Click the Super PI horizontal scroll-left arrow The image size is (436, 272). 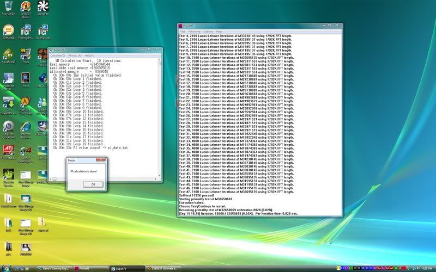(51, 180)
